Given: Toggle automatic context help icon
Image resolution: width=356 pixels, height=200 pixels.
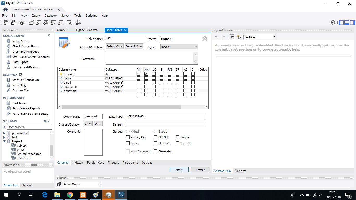Looking at the screenshot, I should 239,37.
